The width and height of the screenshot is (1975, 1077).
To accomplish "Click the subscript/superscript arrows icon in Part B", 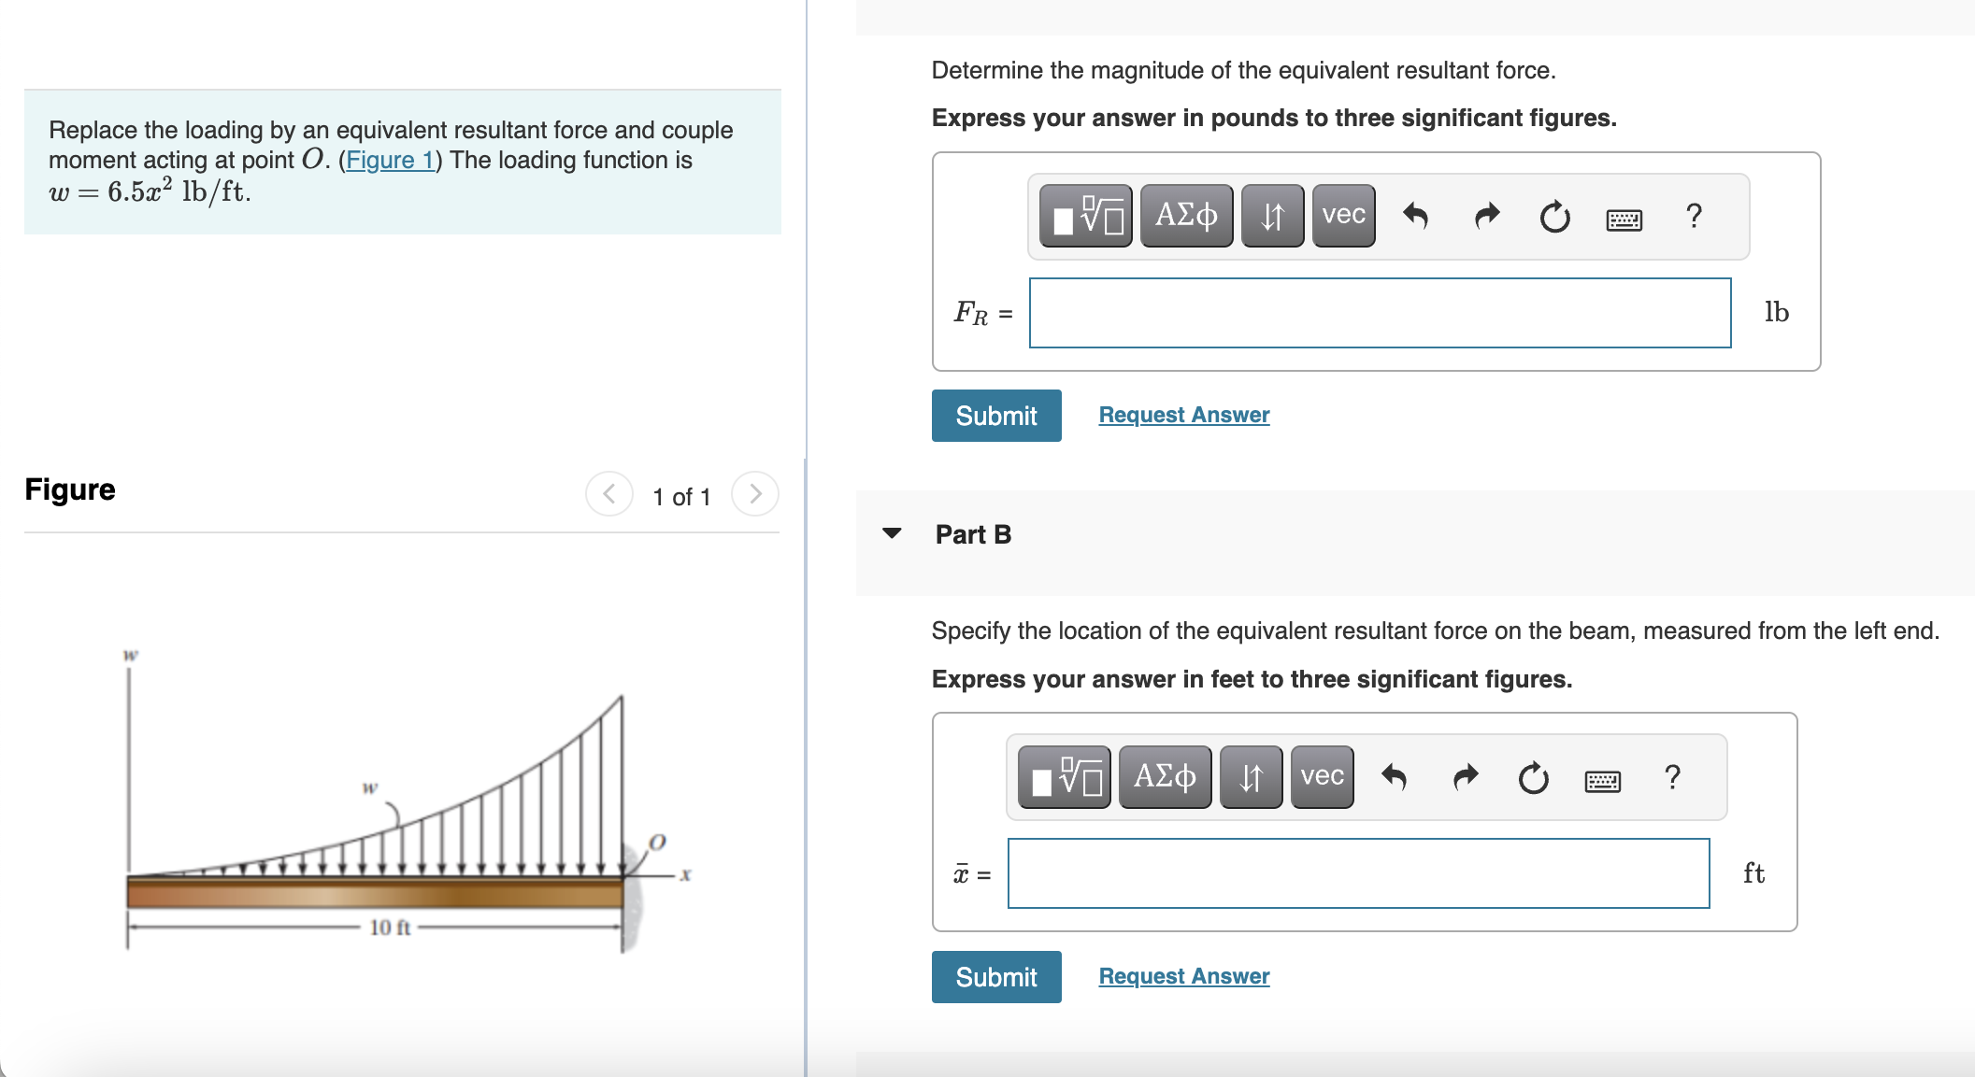I will 1251,776.
